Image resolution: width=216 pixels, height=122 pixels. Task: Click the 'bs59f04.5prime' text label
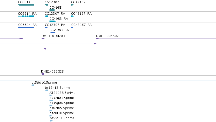click(62, 118)
